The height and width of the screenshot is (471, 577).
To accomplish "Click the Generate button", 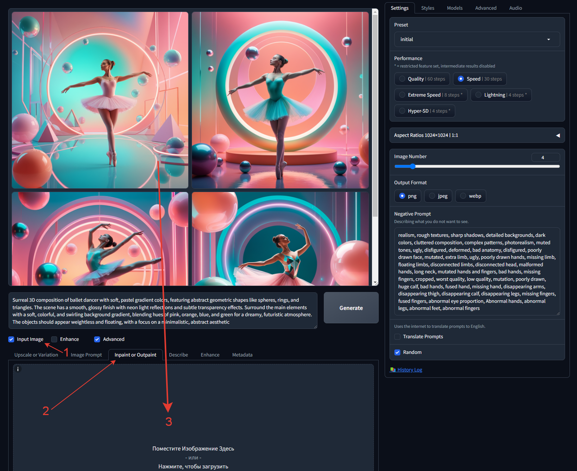I will (x=351, y=308).
